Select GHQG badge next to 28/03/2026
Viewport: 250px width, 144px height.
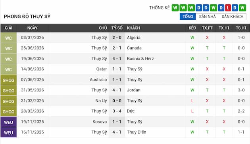[8, 112]
